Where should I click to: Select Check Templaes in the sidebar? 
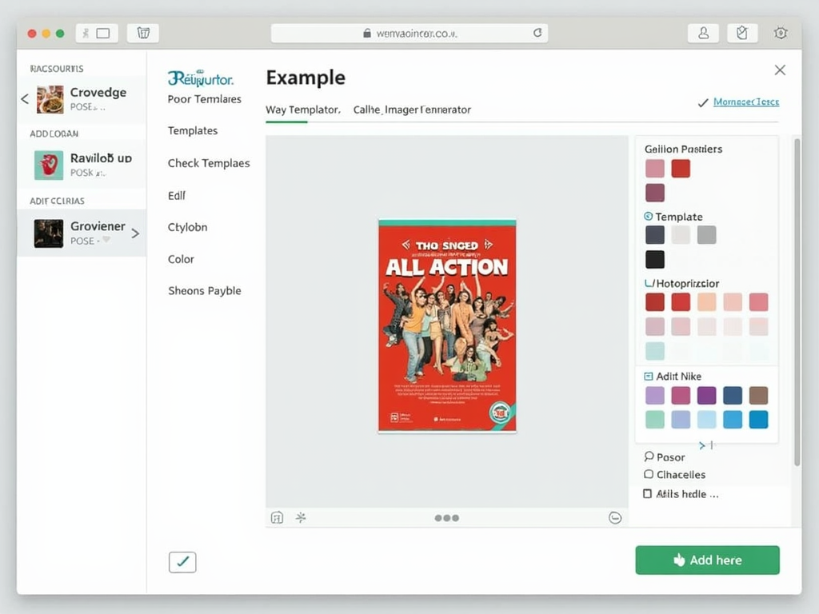click(x=209, y=163)
